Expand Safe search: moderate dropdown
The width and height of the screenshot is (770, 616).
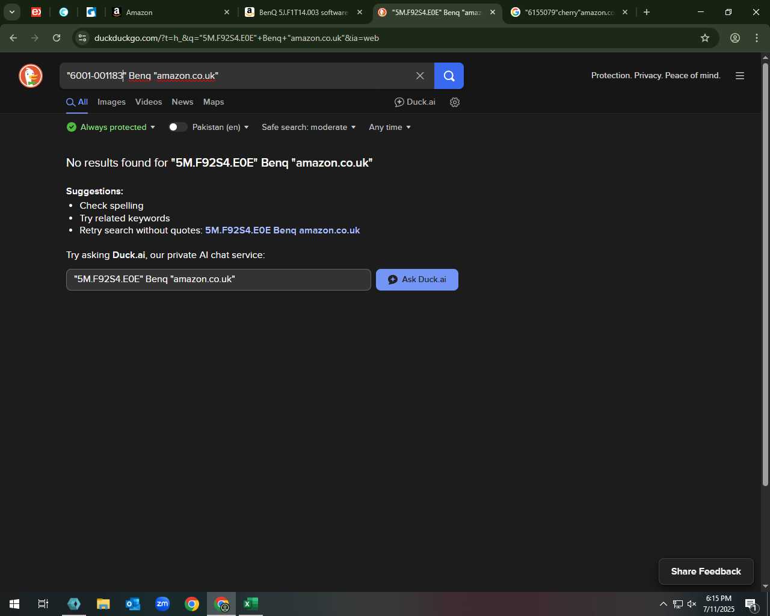[309, 127]
